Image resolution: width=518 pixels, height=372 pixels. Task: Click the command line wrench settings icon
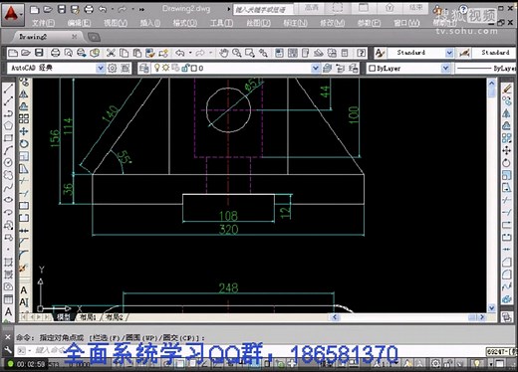point(8,350)
